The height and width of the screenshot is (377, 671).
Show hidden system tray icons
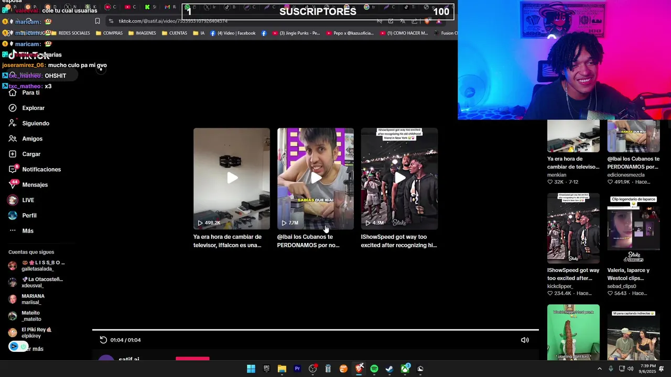pyautogui.click(x=600, y=369)
